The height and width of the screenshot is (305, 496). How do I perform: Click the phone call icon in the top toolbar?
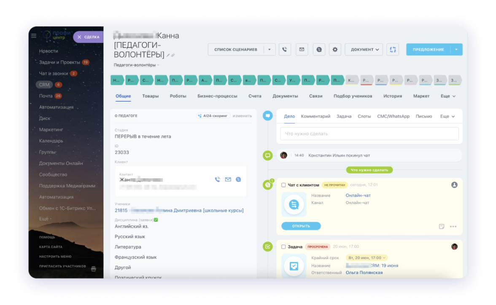[285, 50]
